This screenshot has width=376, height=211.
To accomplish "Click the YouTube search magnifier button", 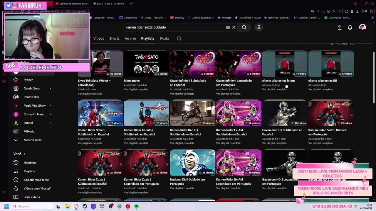I will 244,27.
